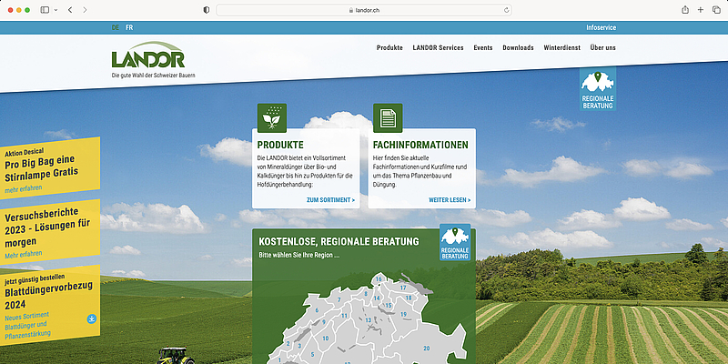Image resolution: width=728 pixels, height=364 pixels.
Task: Show Safari tab overview
Action: pyautogui.click(x=715, y=9)
